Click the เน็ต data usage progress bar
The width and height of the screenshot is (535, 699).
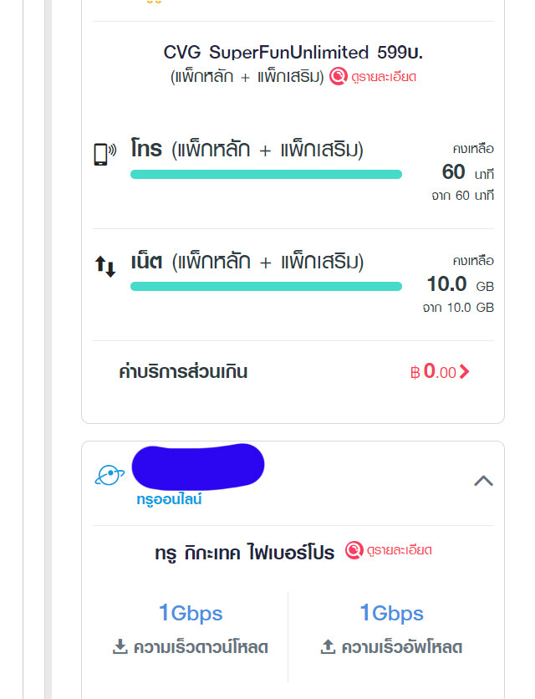(266, 286)
